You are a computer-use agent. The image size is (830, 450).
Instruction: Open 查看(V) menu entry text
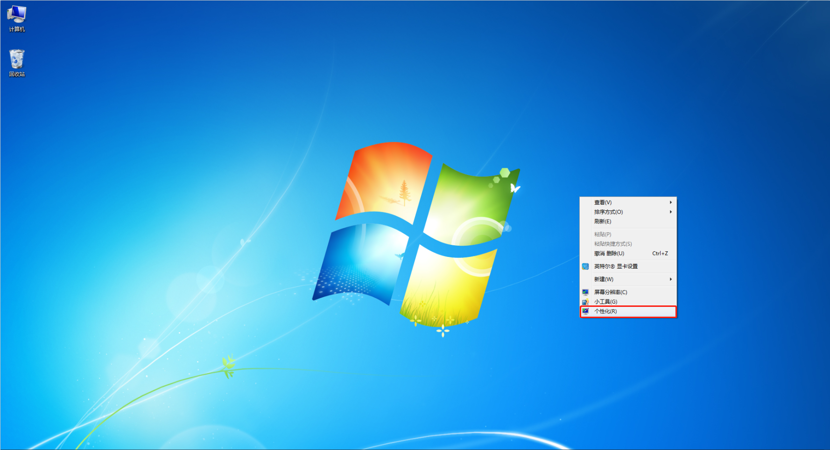point(603,202)
